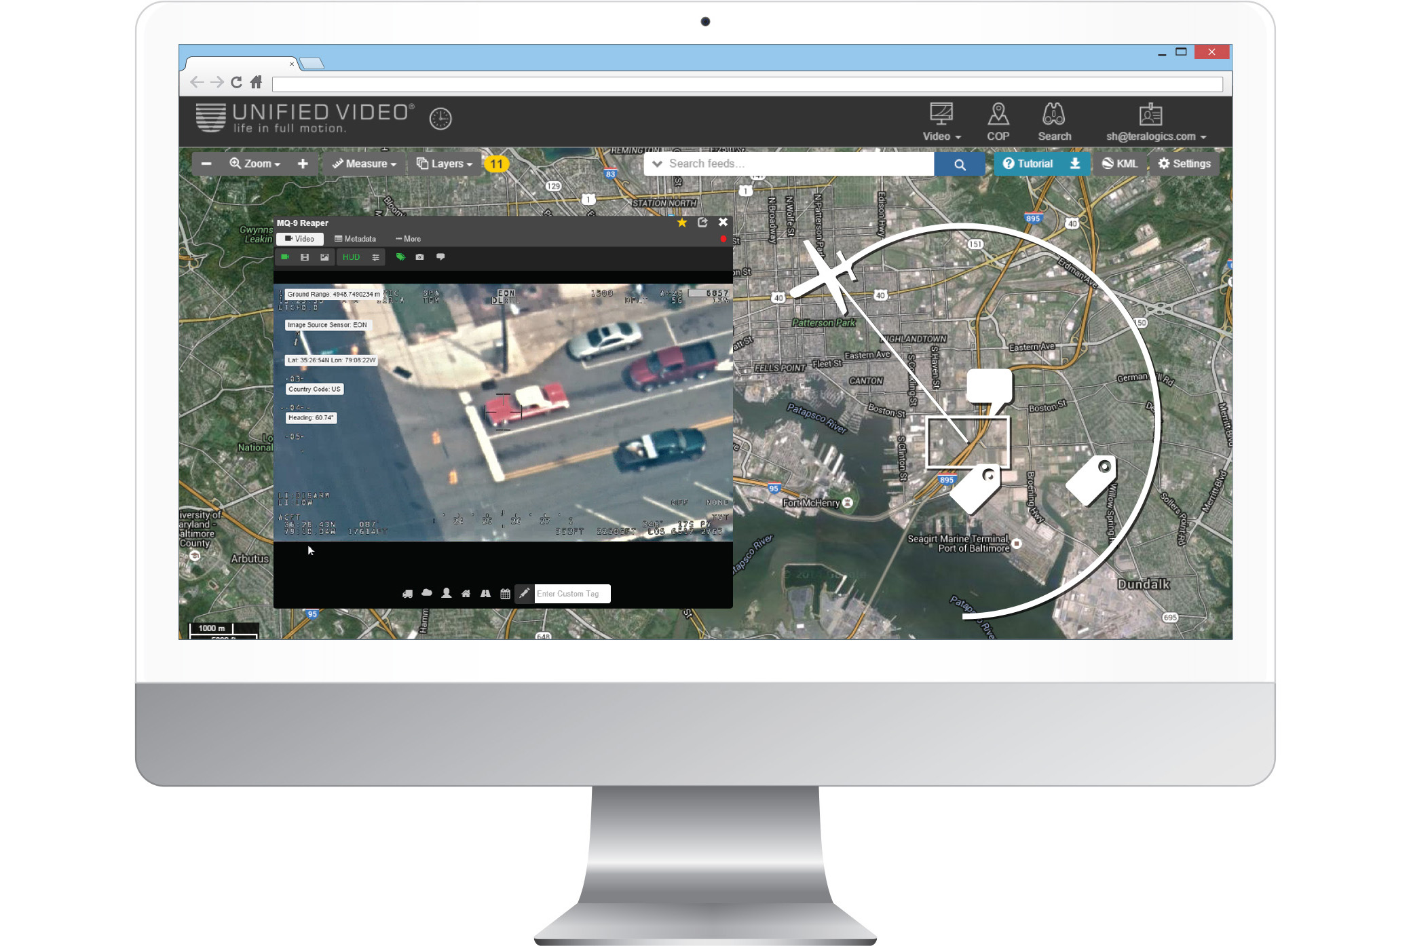This screenshot has width=1411, height=946.
Task: Click the browser home icon
Action: coord(256,82)
